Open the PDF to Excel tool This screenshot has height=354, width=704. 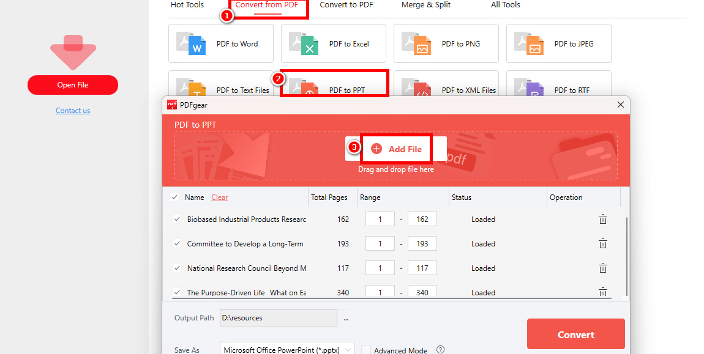(x=333, y=43)
